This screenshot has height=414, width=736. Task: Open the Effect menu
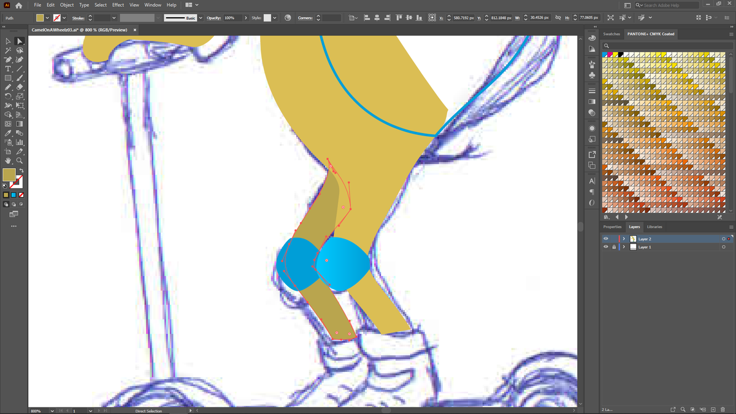coord(118,5)
